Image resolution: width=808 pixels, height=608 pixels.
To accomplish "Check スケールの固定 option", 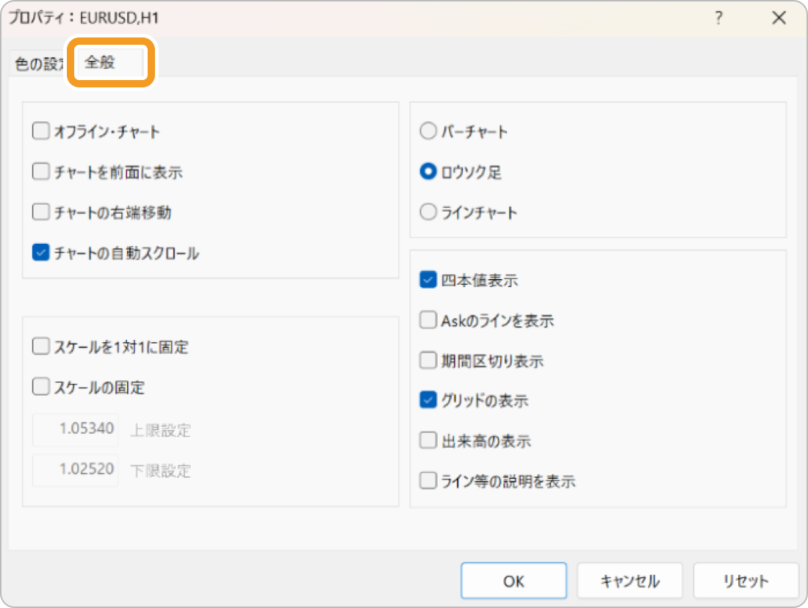I will point(40,386).
